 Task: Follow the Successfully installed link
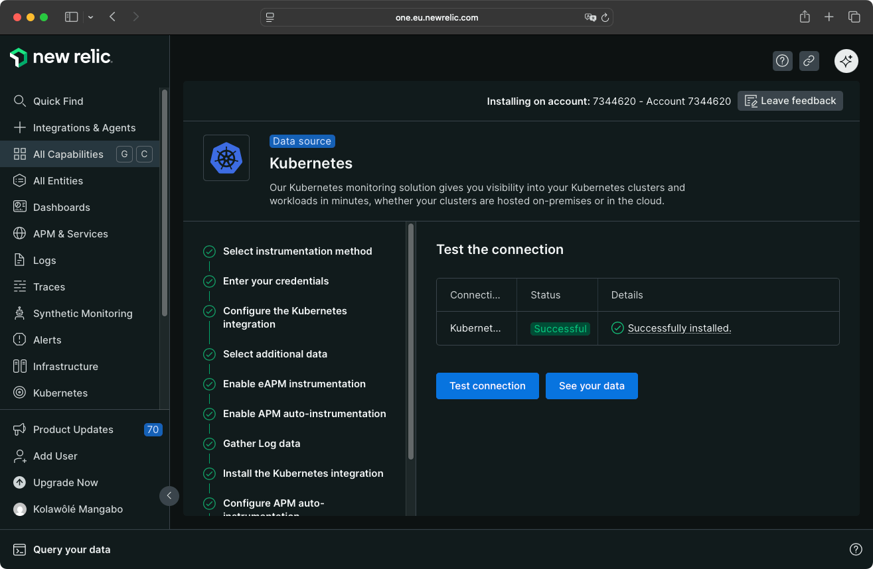pos(679,328)
